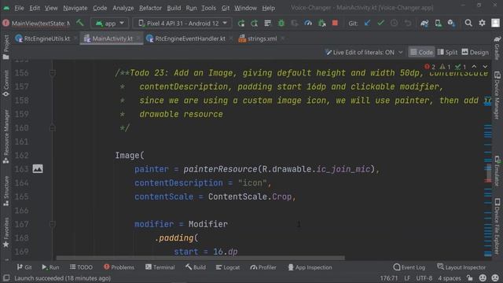This screenshot has height=283, width=503.
Task: Expand the app run configuration dropdown
Action: pos(109,23)
